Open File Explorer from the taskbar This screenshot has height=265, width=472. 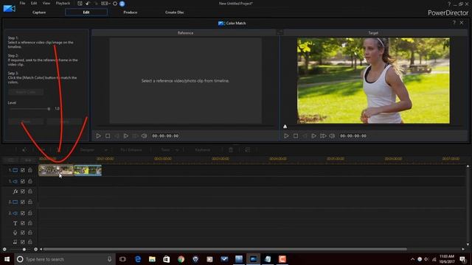click(x=152, y=259)
